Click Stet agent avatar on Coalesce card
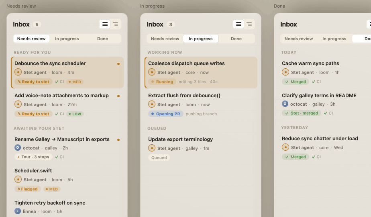The height and width of the screenshot is (217, 371). (152, 72)
